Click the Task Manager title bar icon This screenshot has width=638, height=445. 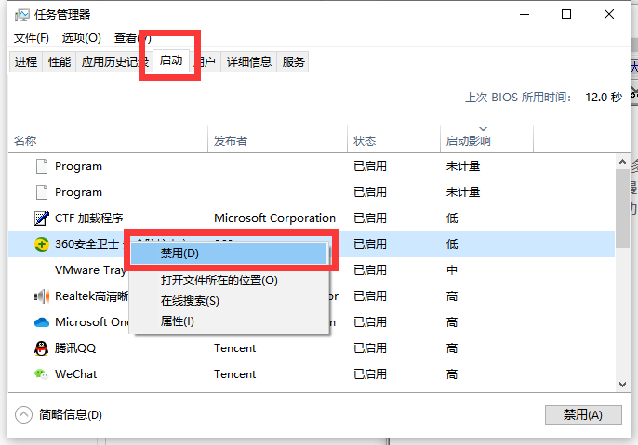coord(22,15)
